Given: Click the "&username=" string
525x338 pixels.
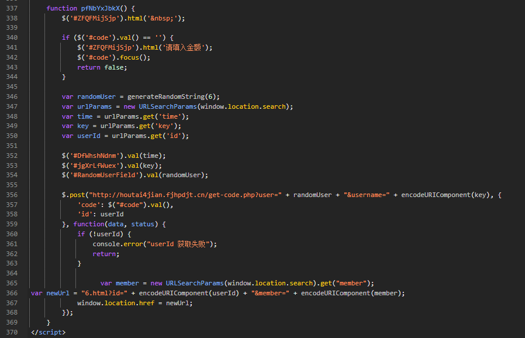Looking at the screenshot, I should [x=367, y=195].
